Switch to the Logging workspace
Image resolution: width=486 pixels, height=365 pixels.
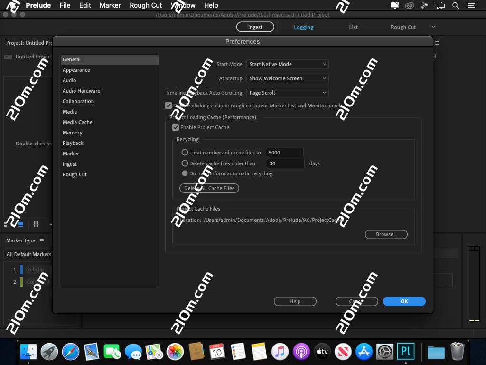[303, 27]
